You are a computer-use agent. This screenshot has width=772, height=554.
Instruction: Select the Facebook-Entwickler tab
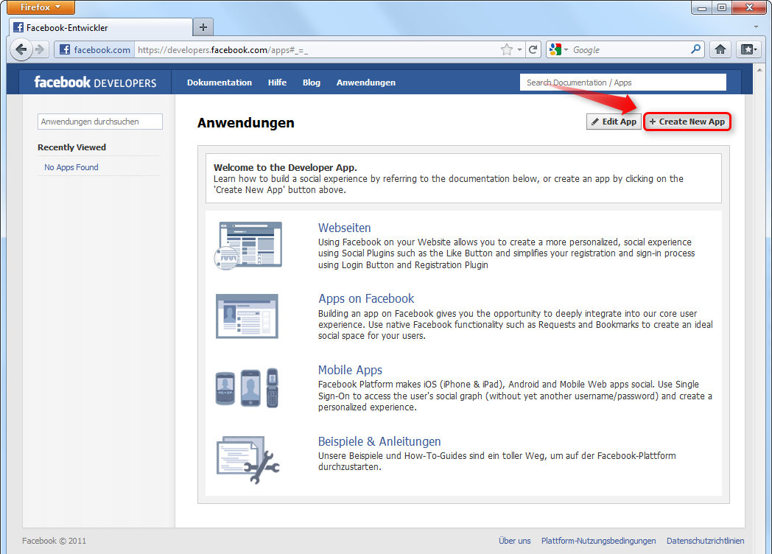coord(100,27)
